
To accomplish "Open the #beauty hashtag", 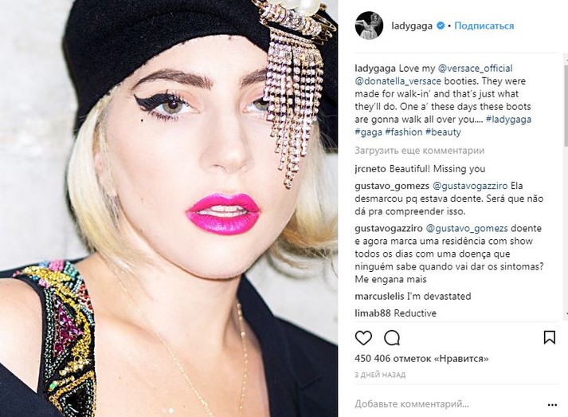I will [443, 132].
